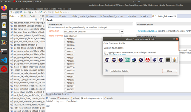
Task: Expand gpio_led_blink_am263x-lp project
Action: point(10,42)
